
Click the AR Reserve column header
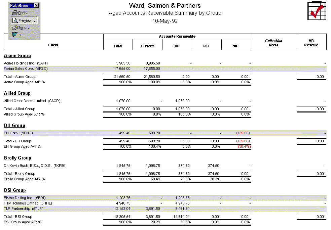point(311,43)
